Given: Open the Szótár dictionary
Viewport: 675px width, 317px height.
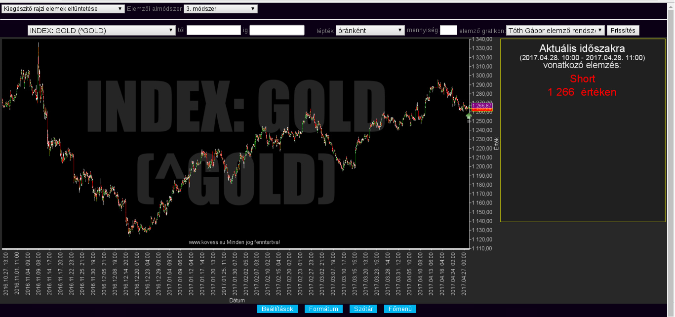Looking at the screenshot, I should (363, 309).
